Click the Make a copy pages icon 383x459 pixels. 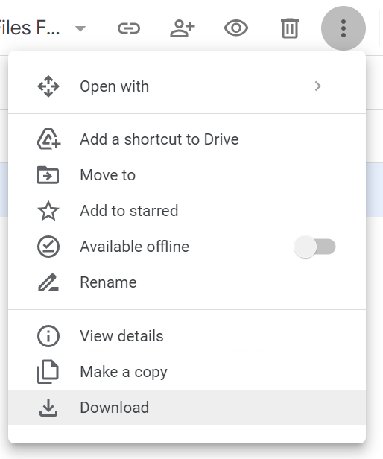tap(48, 372)
